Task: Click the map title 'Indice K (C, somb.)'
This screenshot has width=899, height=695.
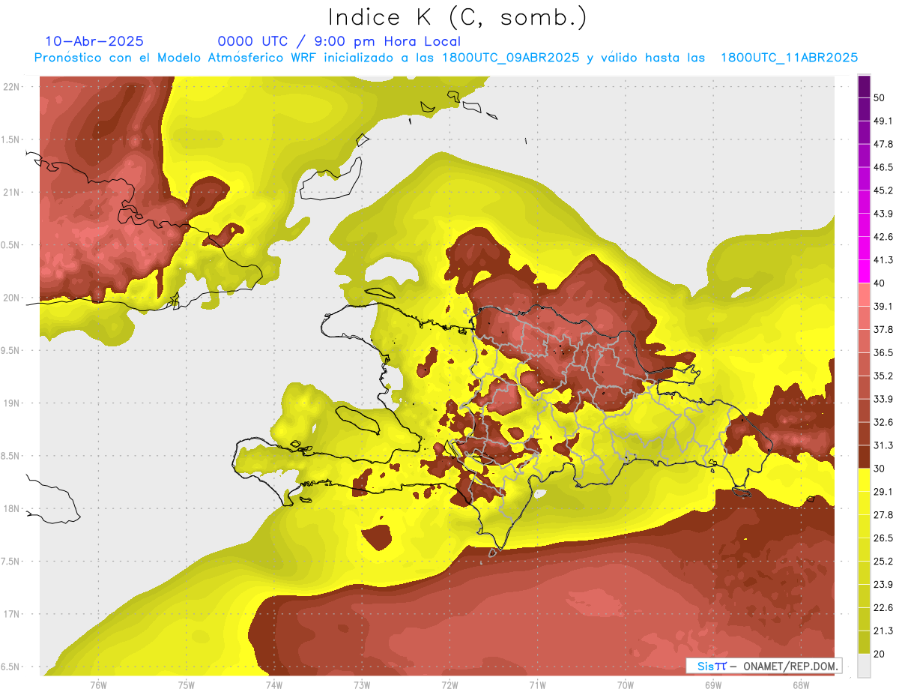Action: coord(458,18)
